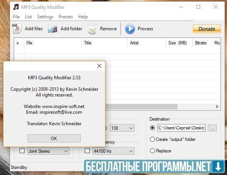
Task: Click the download arrow icon on the watermark banner
Action: 218,166
